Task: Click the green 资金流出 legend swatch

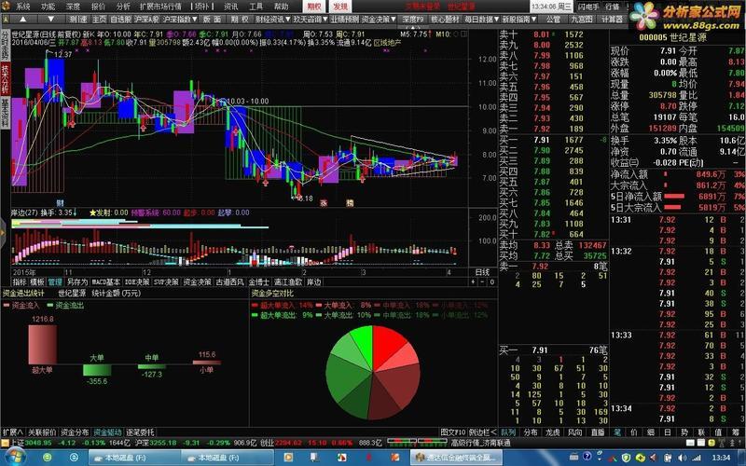Action: pyautogui.click(x=50, y=306)
